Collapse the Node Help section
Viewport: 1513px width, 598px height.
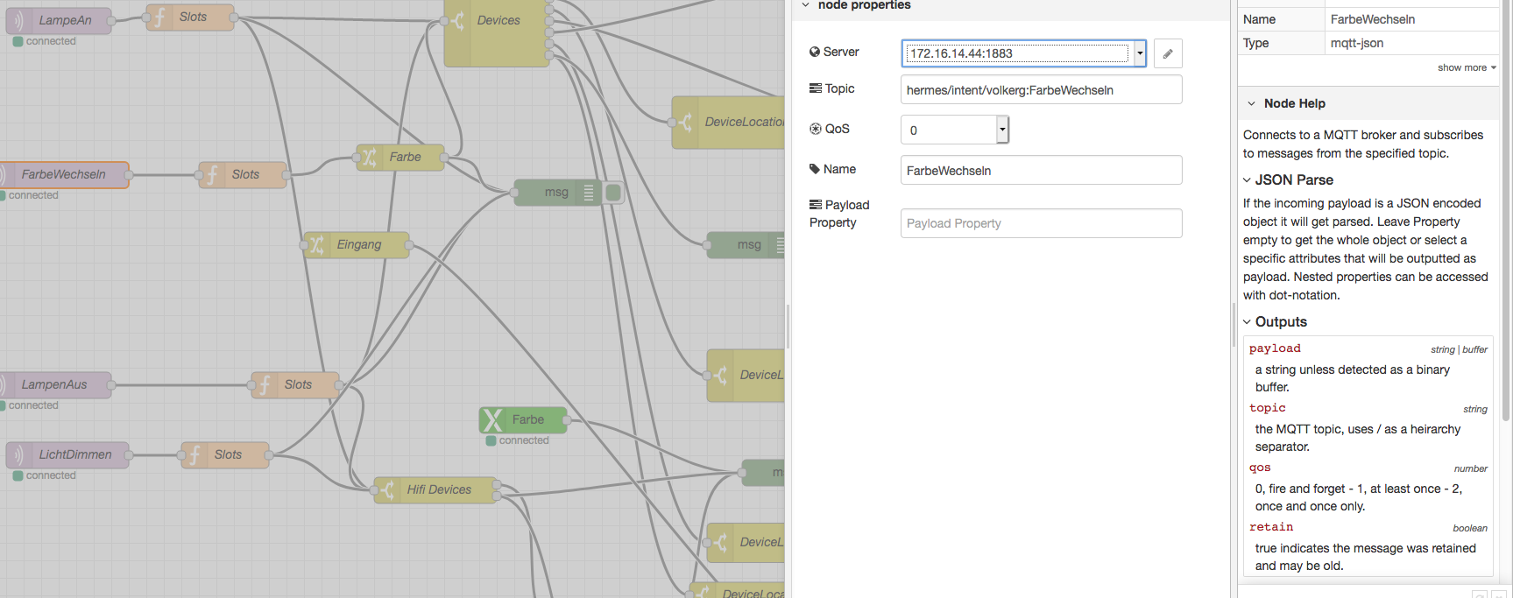point(1251,103)
